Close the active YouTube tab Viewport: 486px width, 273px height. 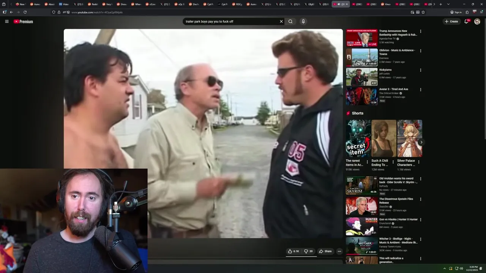pos(347,4)
